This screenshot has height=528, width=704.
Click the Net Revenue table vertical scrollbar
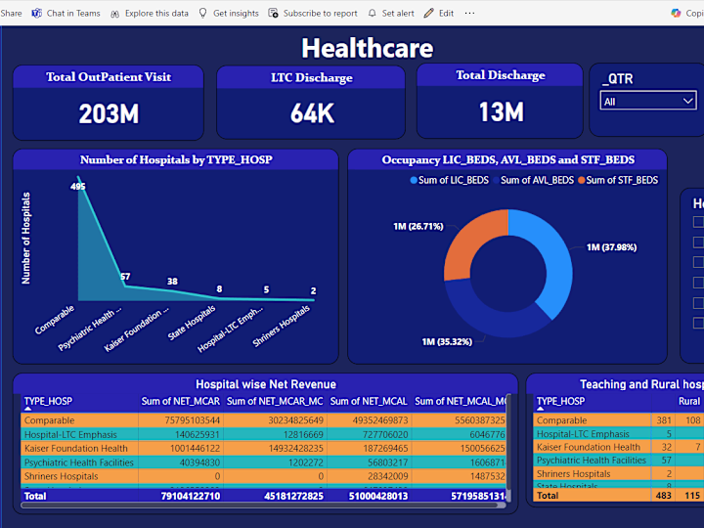click(x=508, y=441)
